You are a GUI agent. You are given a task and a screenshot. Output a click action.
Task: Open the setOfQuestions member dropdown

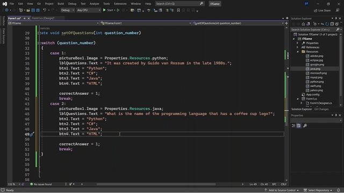238,23
